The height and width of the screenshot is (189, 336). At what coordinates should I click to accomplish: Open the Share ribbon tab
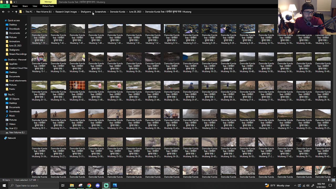point(25,6)
